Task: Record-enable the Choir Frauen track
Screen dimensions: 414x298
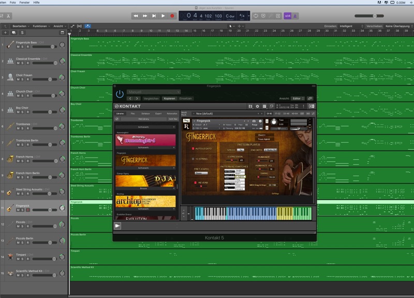Action: pyautogui.click(x=28, y=79)
